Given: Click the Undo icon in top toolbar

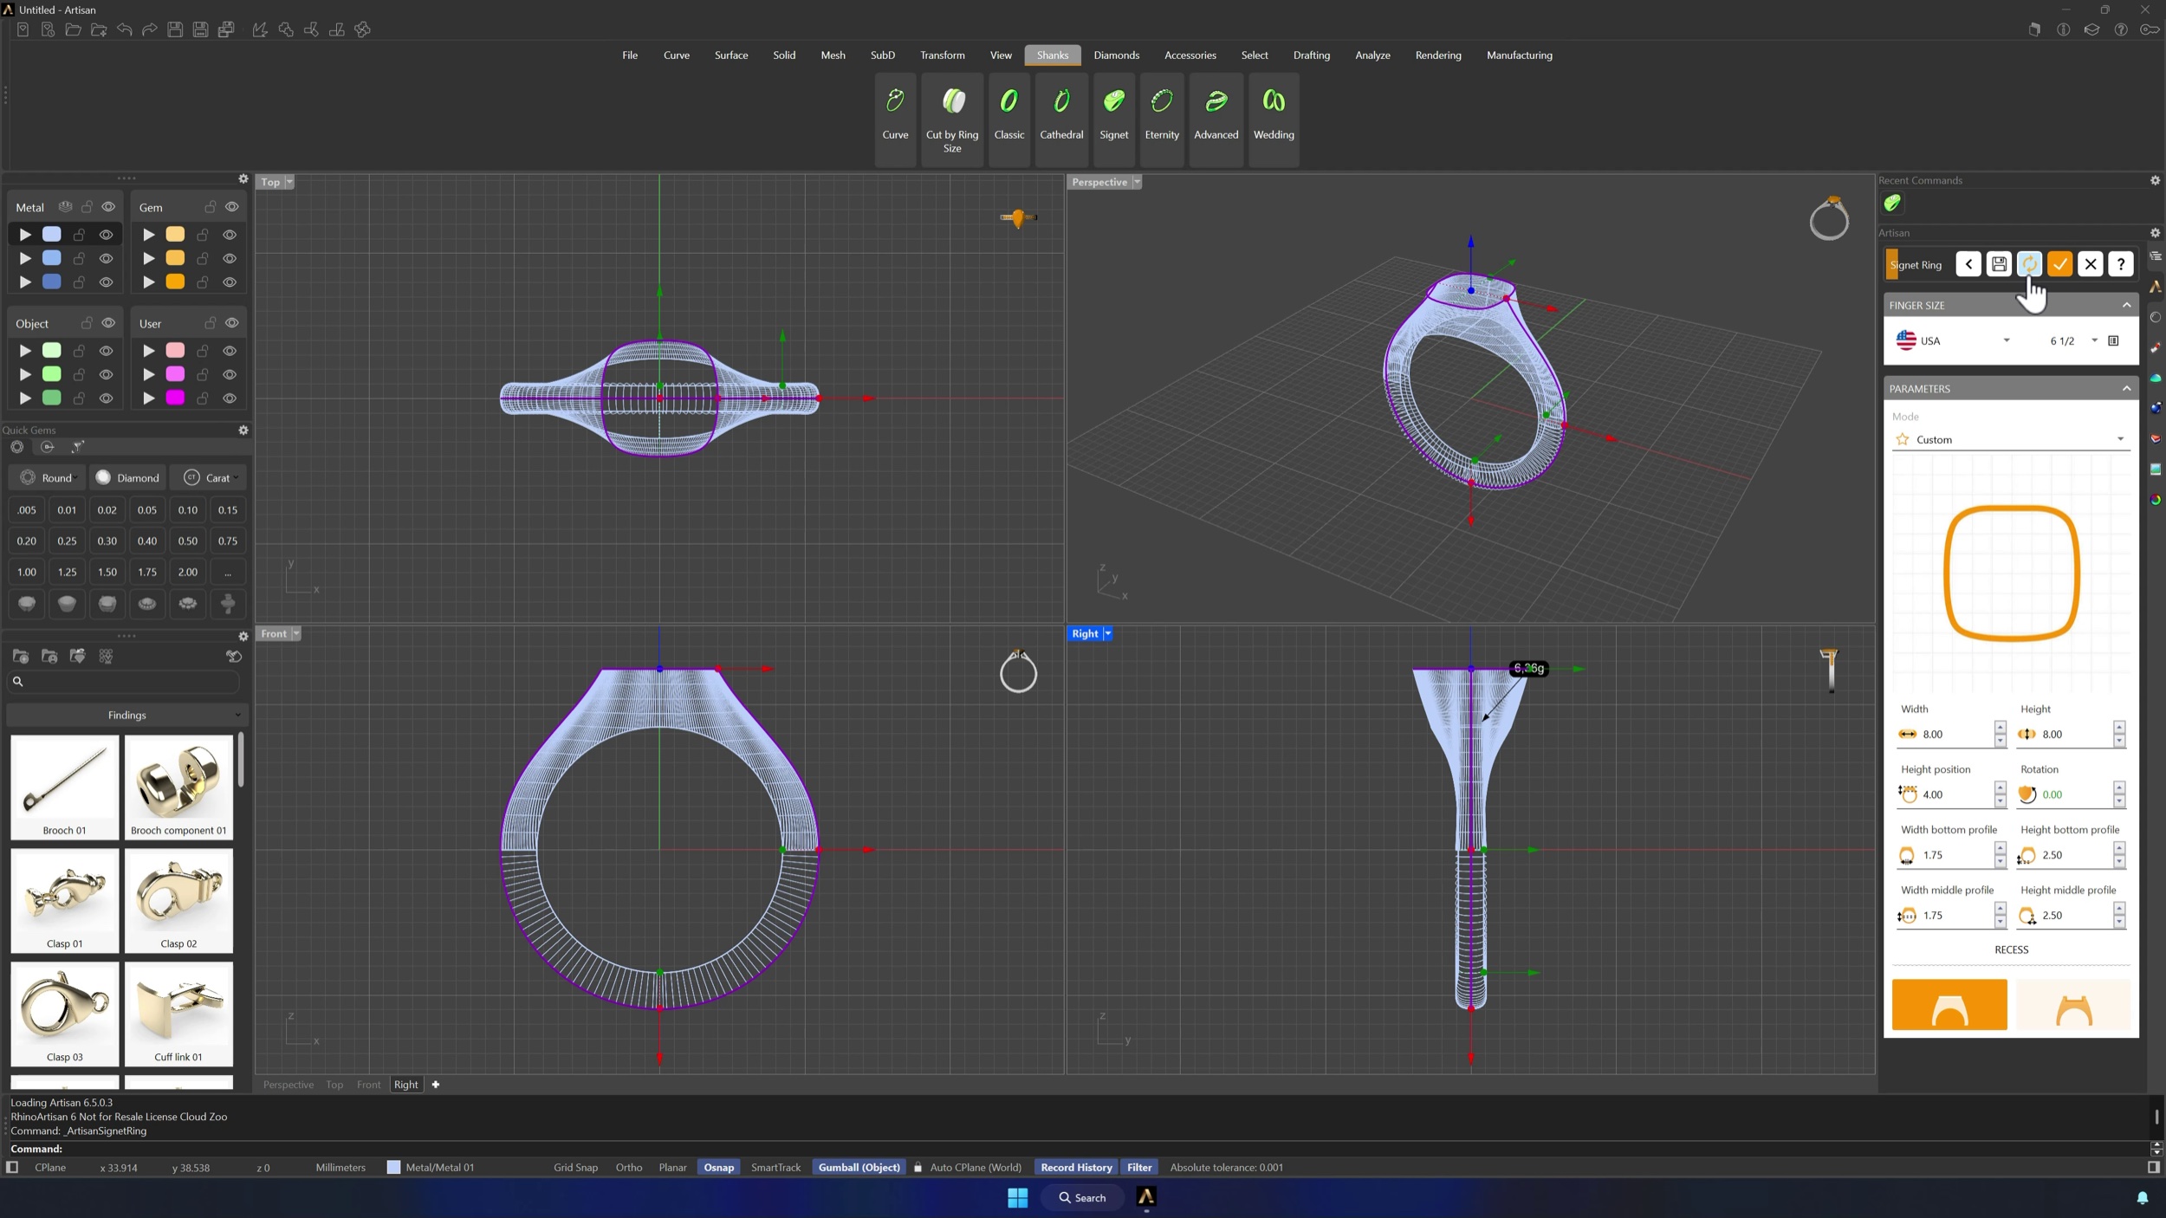Looking at the screenshot, I should click(125, 30).
